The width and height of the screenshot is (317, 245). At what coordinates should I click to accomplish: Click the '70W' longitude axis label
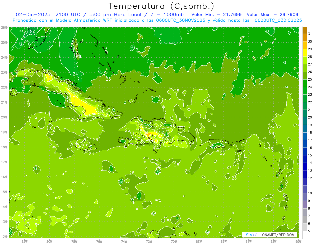pyautogui.click(x=174, y=241)
